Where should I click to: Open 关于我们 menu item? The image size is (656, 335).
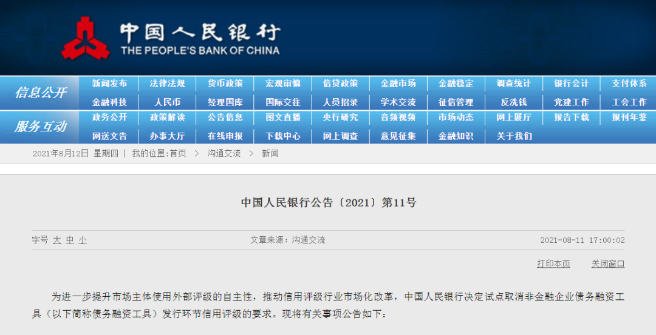[514, 136]
